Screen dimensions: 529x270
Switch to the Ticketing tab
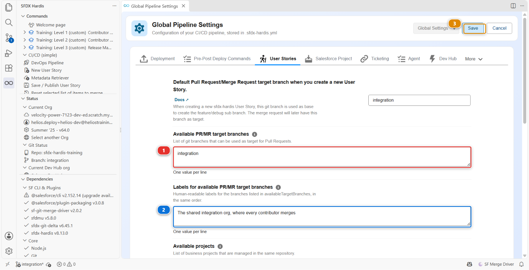[375, 59]
